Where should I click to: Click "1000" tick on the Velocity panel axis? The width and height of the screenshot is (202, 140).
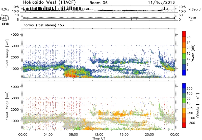(x=15, y=121)
